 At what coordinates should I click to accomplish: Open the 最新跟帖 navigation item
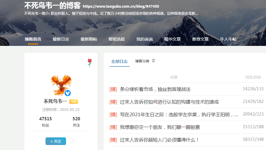(89, 39)
